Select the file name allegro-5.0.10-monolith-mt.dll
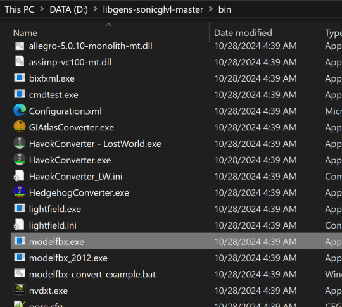The height and width of the screenshot is (307, 342). click(91, 46)
